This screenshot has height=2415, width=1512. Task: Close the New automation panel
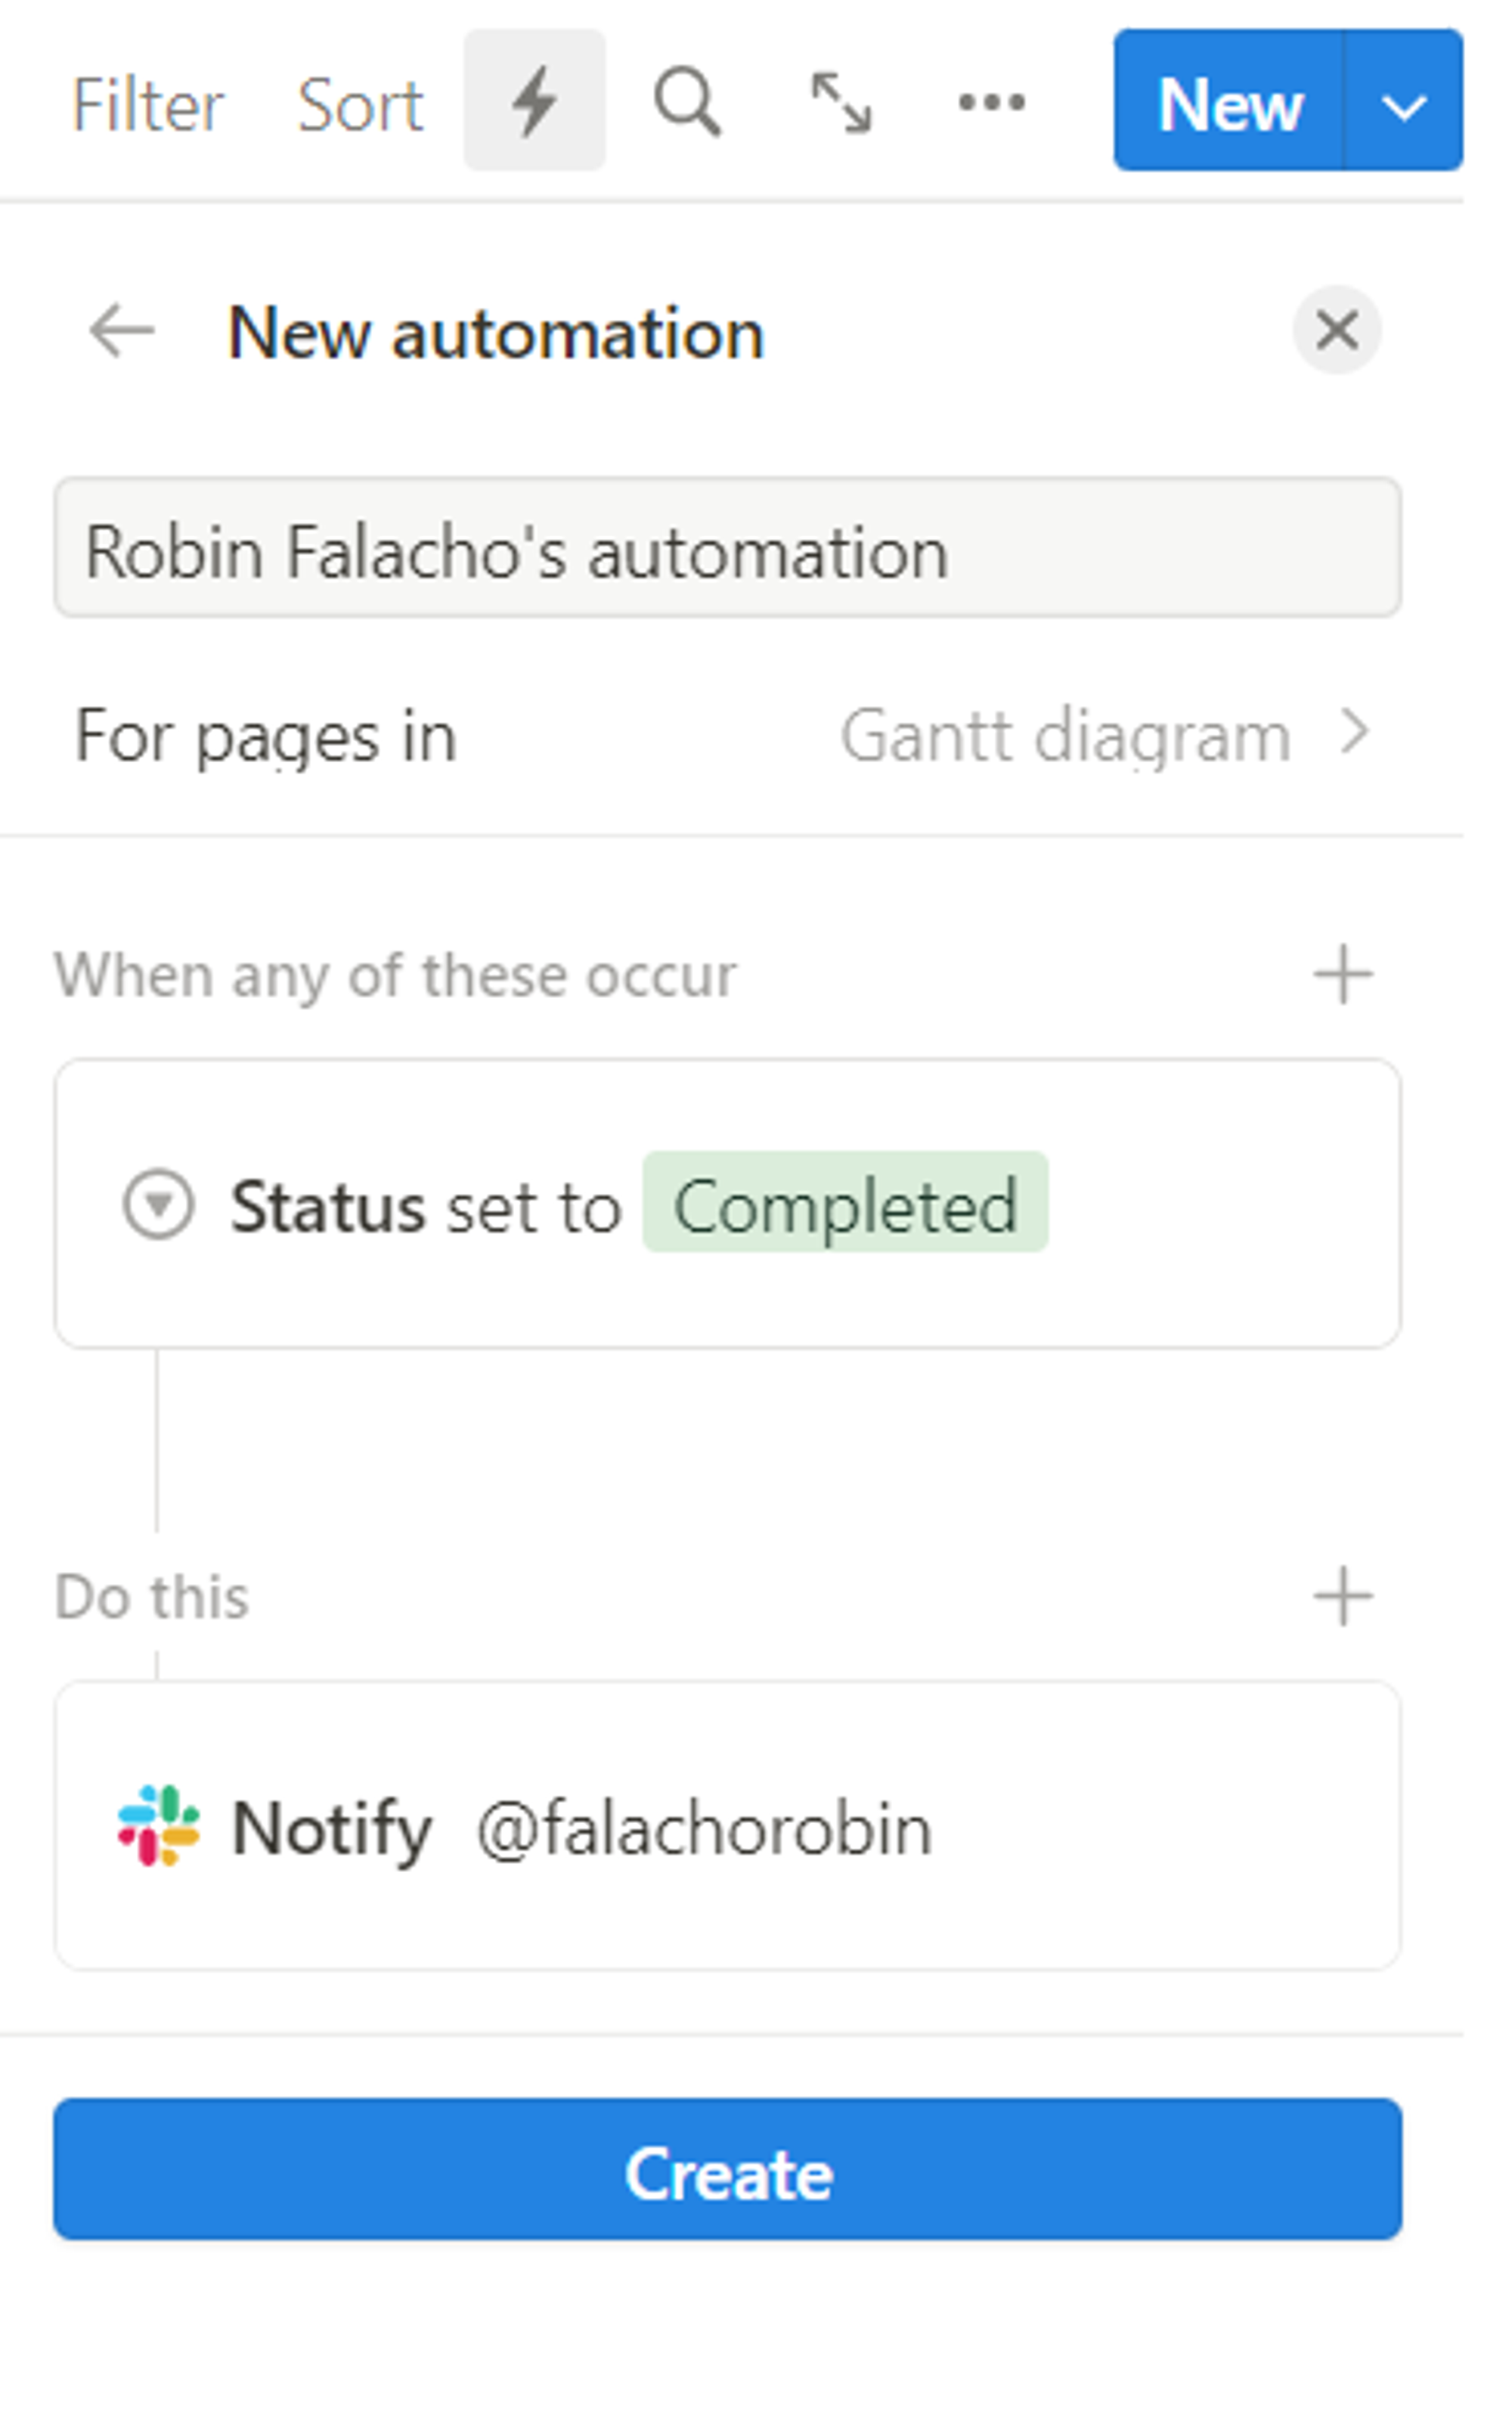(1337, 330)
